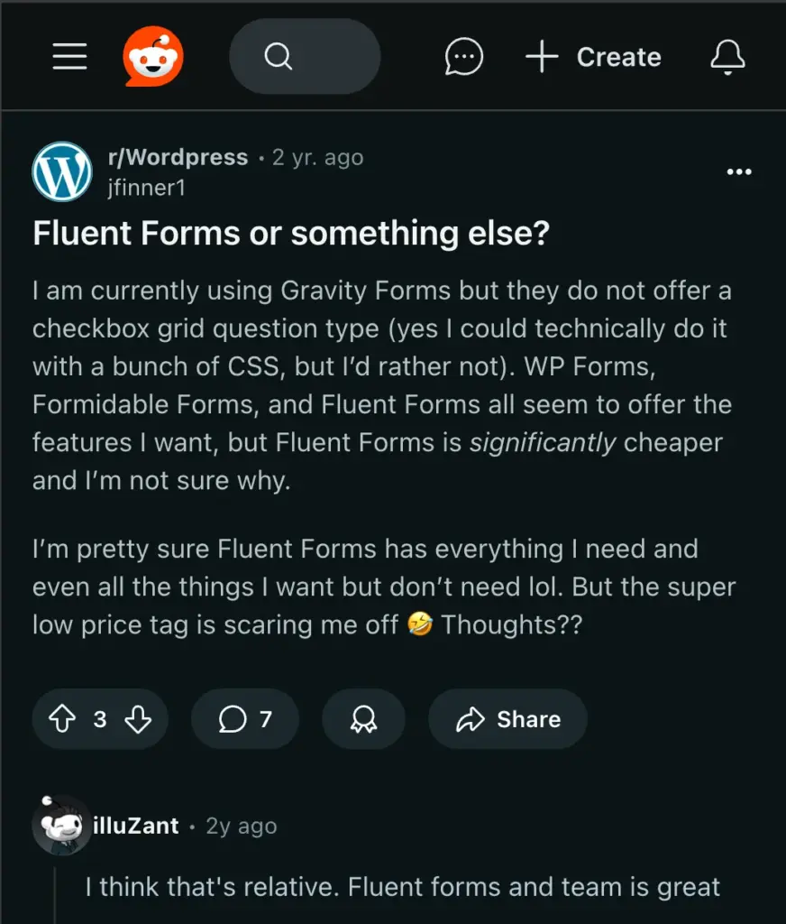This screenshot has width=786, height=924.
Task: Open the search magnifier icon
Action: tap(279, 56)
